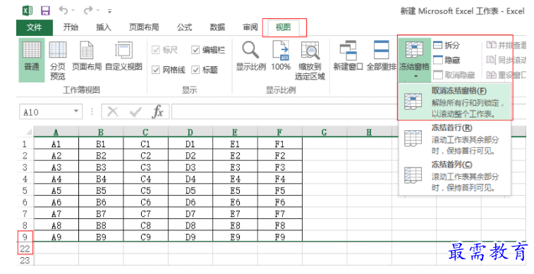This screenshot has height=274, width=534.
Task: Click cell containing F1
Action: [280, 144]
